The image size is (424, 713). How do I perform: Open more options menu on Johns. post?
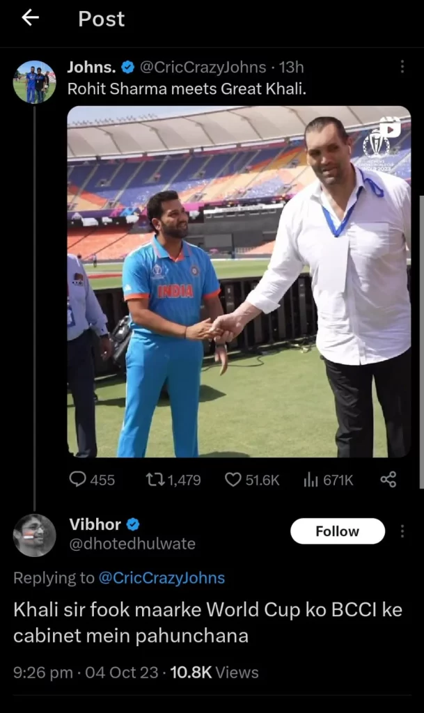(x=402, y=67)
